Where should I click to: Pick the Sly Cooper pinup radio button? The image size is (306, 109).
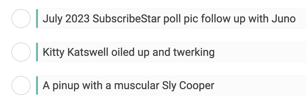(x=21, y=86)
